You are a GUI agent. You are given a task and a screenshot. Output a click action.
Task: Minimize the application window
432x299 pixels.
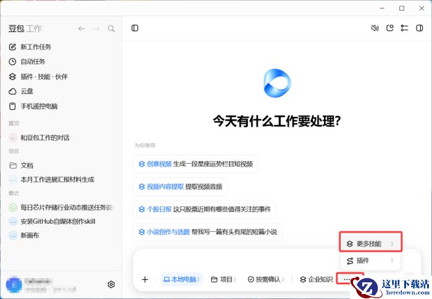(x=382, y=8)
